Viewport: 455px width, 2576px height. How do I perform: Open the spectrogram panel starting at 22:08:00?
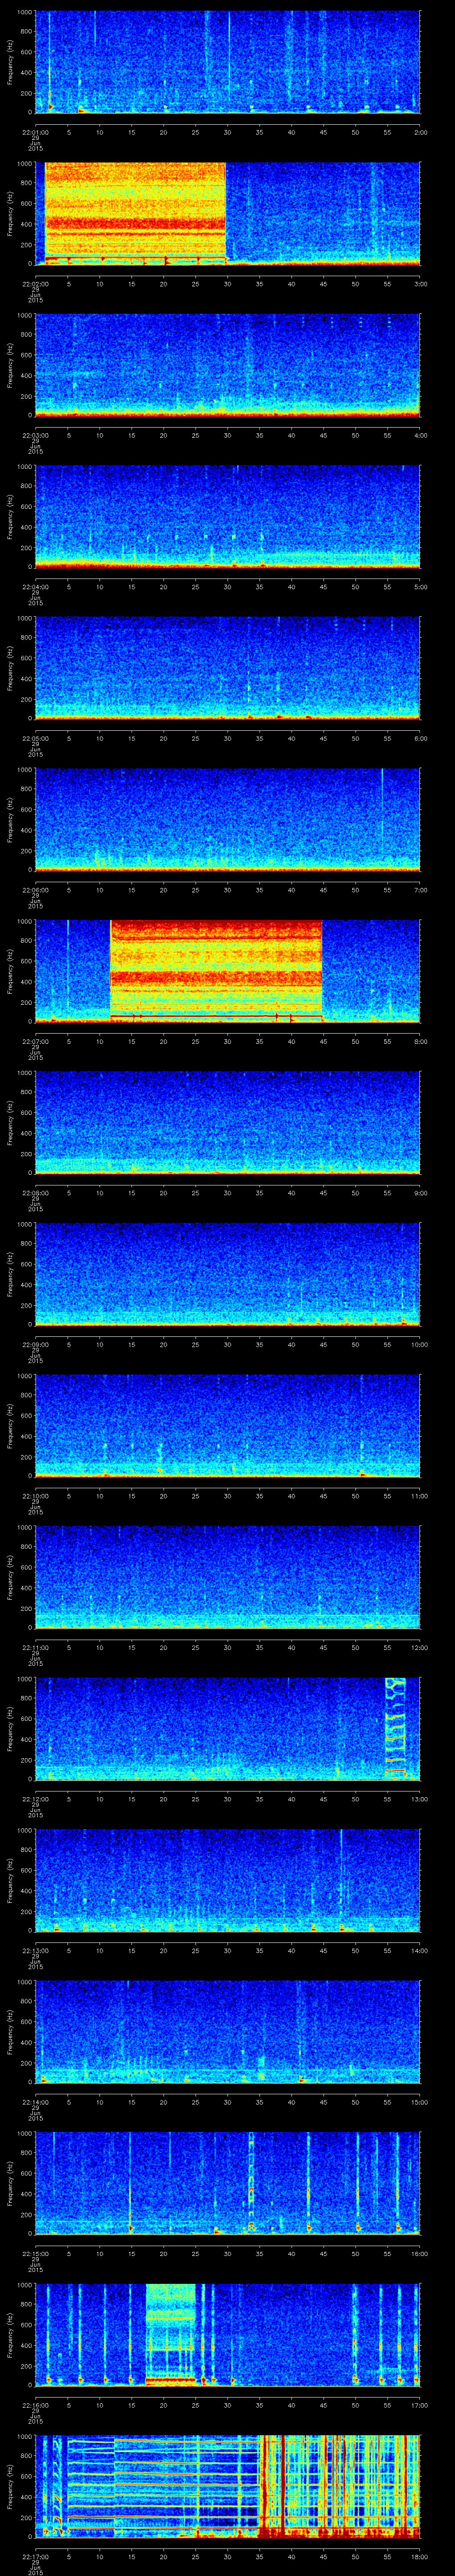click(x=228, y=1122)
